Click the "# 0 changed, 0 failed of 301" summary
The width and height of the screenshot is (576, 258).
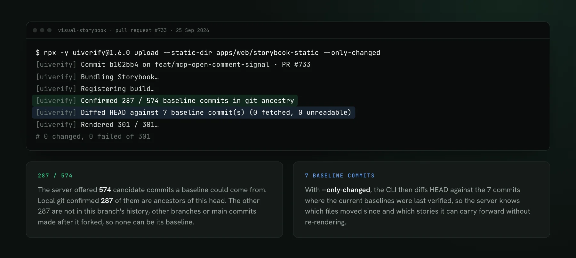click(x=93, y=137)
